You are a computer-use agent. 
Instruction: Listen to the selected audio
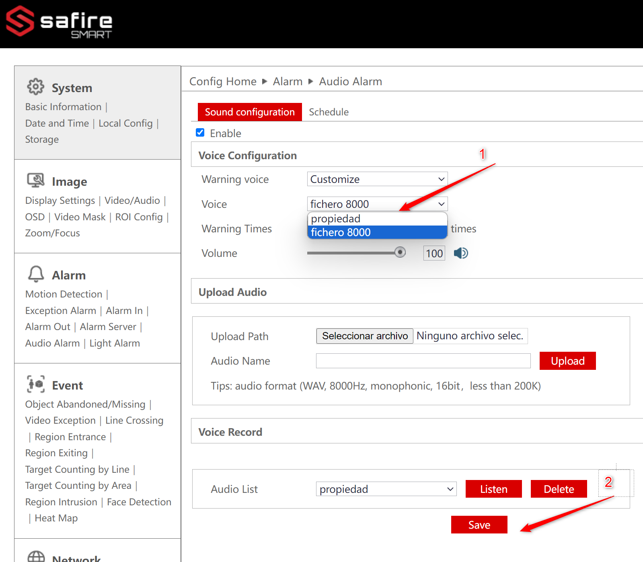[493, 489]
